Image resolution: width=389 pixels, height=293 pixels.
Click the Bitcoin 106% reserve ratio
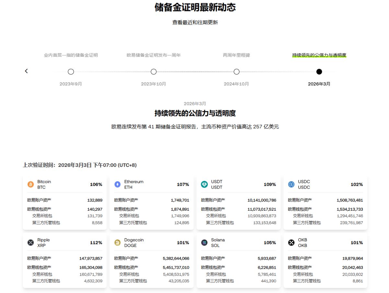click(96, 184)
